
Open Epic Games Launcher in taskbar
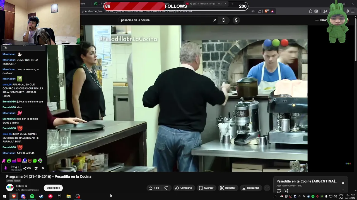pyautogui.click(x=59, y=196)
